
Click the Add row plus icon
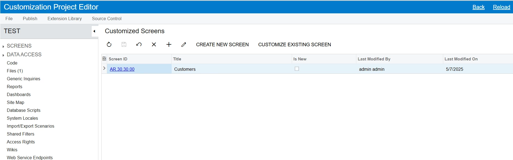[x=169, y=44]
